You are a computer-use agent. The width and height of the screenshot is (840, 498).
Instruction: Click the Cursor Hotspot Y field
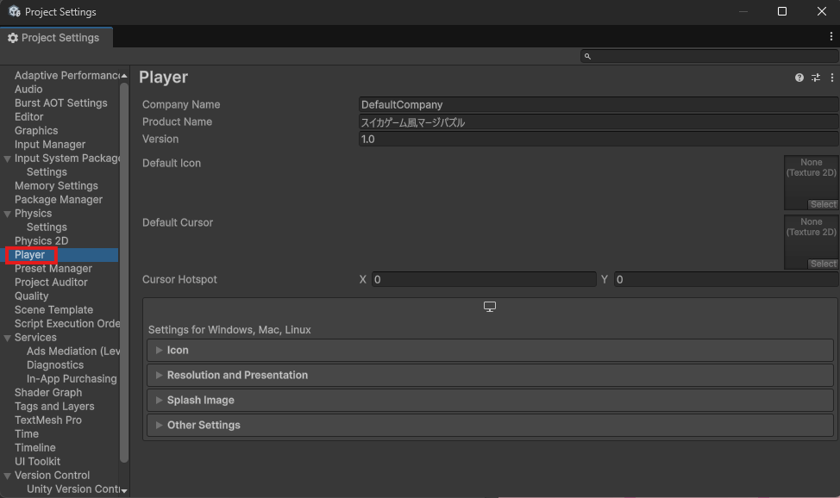click(x=726, y=279)
